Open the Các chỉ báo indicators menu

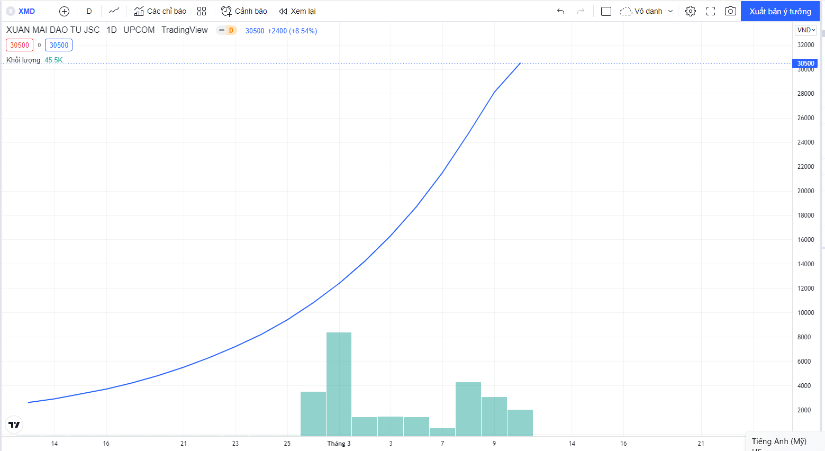click(160, 11)
